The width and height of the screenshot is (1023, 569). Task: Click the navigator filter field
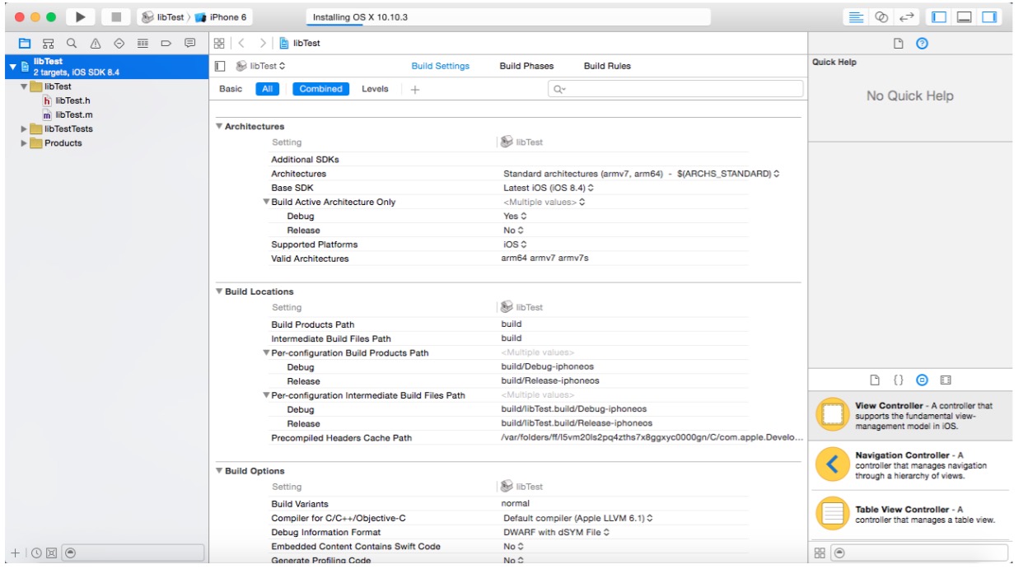pyautogui.click(x=133, y=553)
